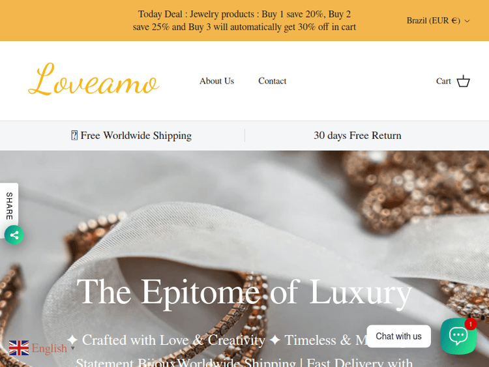Click the small arrow beside English
The height and width of the screenshot is (367, 489).
coord(72,348)
